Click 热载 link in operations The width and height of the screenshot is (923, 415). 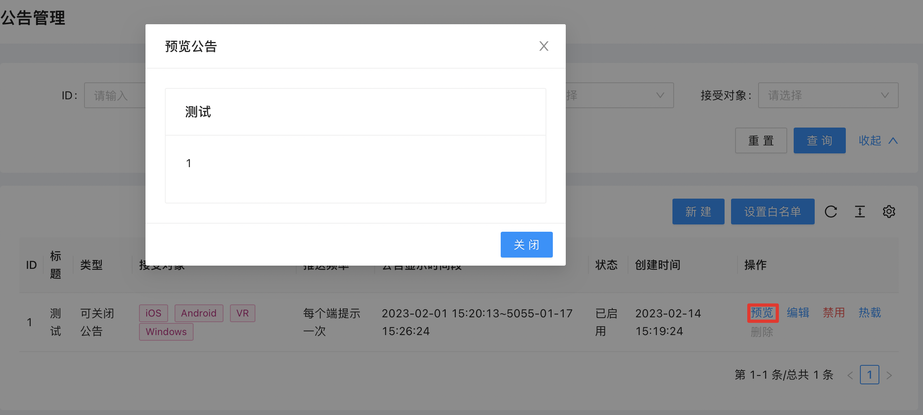pos(870,313)
